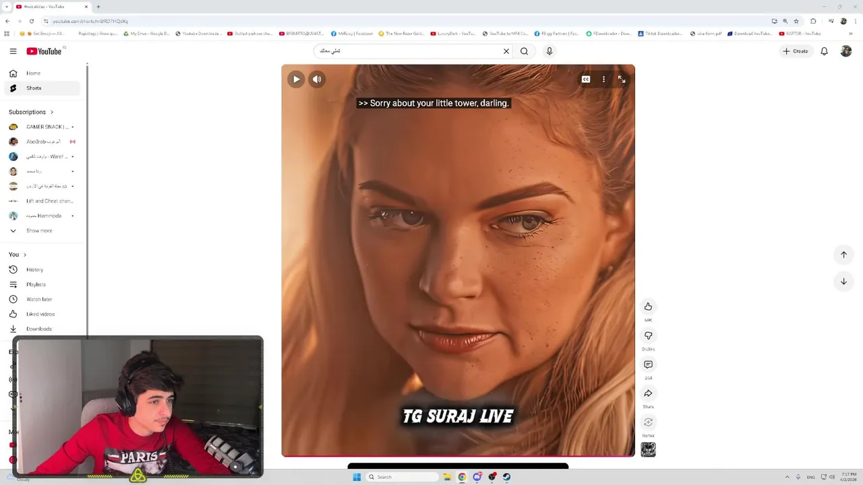The width and height of the screenshot is (863, 485).
Task: Expand Show more subscriptions
Action: [x=42, y=230]
